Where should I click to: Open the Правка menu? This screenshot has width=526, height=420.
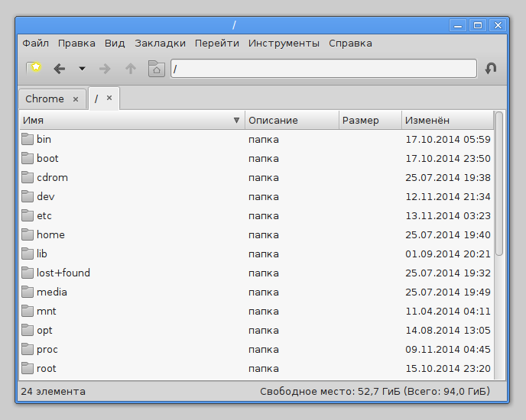pyautogui.click(x=76, y=44)
